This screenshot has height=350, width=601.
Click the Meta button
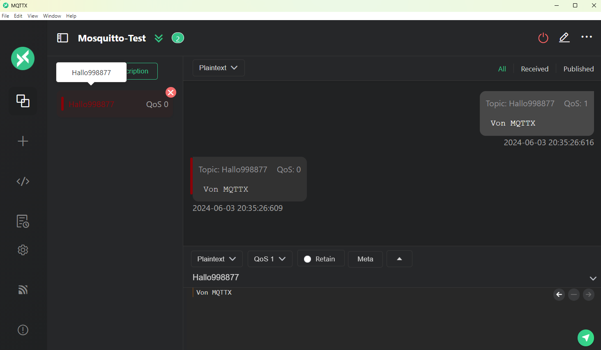(365, 259)
